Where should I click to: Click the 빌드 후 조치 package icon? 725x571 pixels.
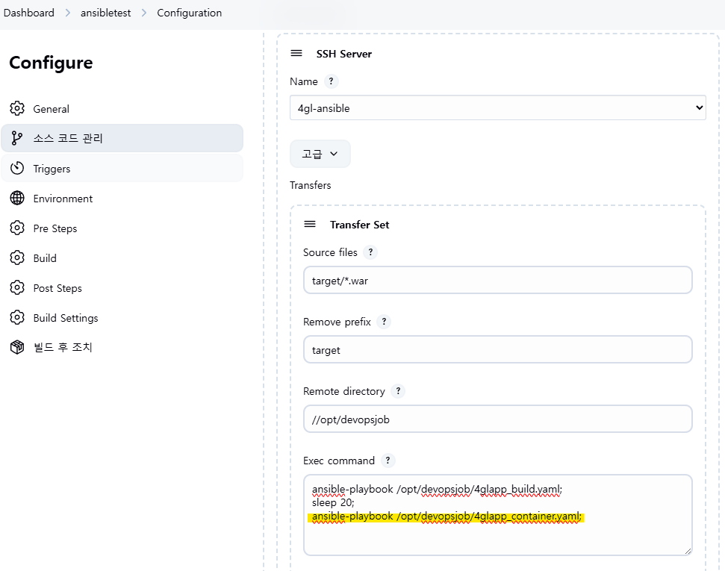[x=17, y=347]
